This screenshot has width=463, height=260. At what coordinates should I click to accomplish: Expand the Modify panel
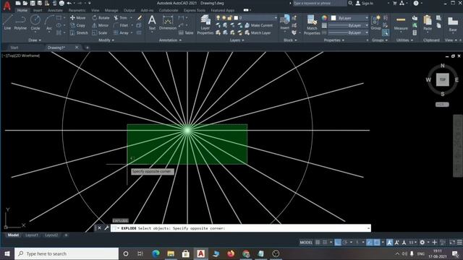[x=106, y=40]
